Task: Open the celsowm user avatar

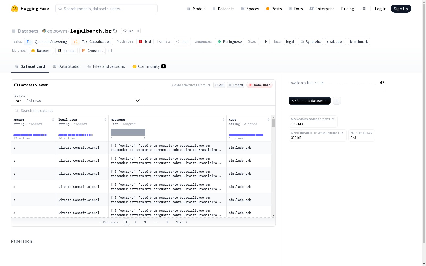Action: 44,31
